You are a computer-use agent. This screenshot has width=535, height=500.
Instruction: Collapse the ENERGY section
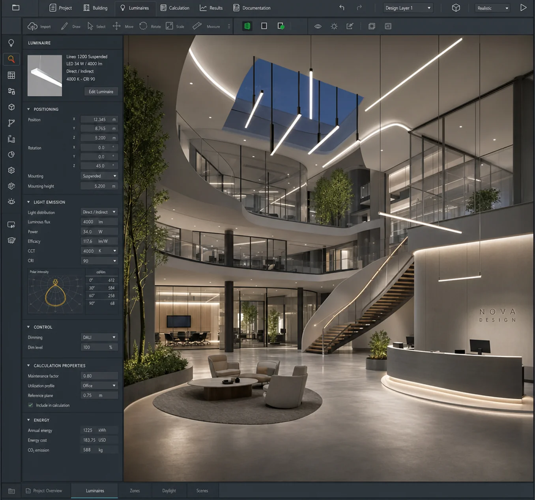click(28, 420)
